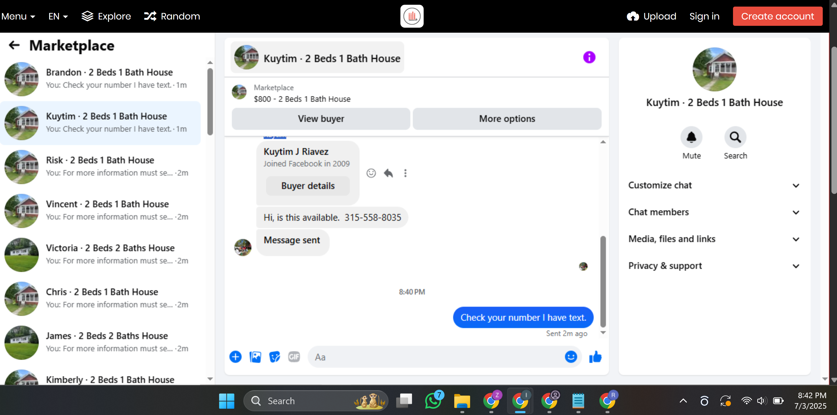Mute this conversation with bell icon
This screenshot has width=837, height=415.
pos(692,137)
